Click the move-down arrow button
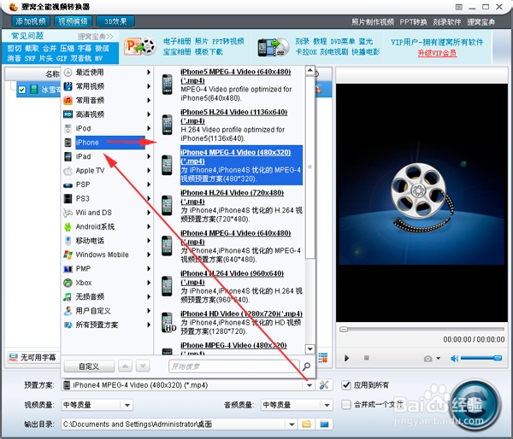 coord(143,366)
